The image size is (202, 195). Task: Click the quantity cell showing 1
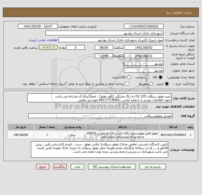pos(47,135)
